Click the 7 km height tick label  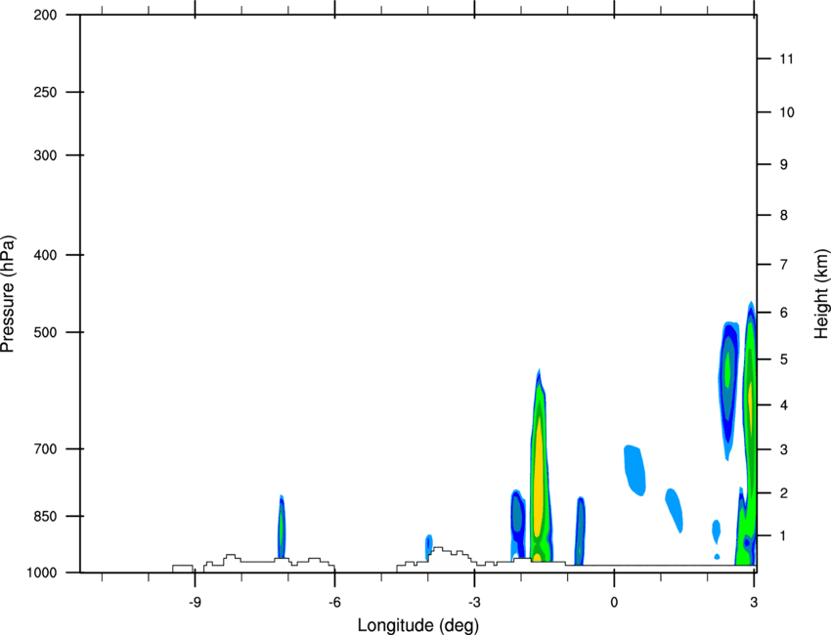coord(784,264)
